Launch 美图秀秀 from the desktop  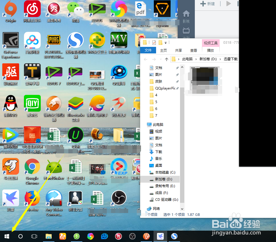coord(54,12)
